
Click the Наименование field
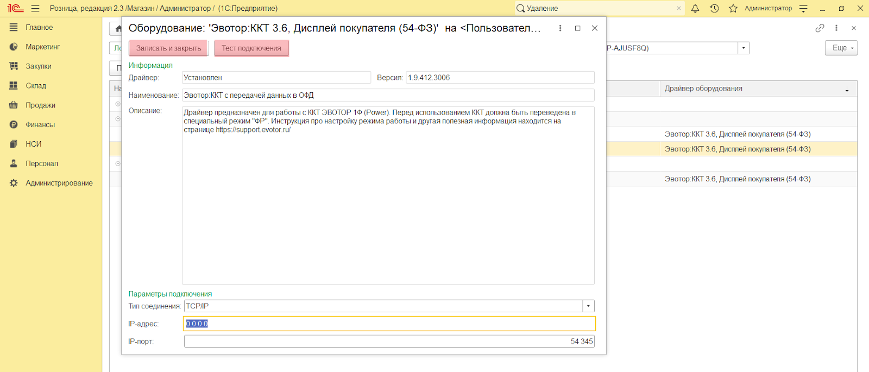pos(388,95)
